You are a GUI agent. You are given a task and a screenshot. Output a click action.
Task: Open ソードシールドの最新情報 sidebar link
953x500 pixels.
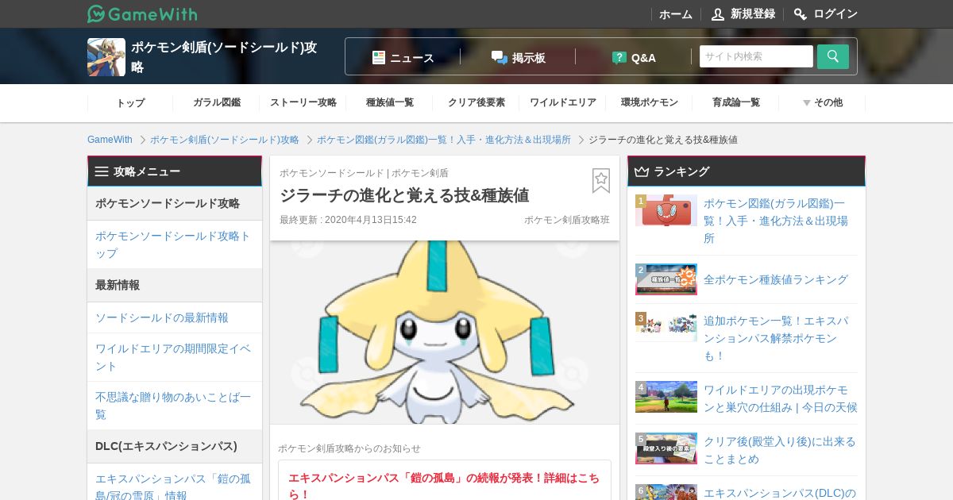coord(162,317)
